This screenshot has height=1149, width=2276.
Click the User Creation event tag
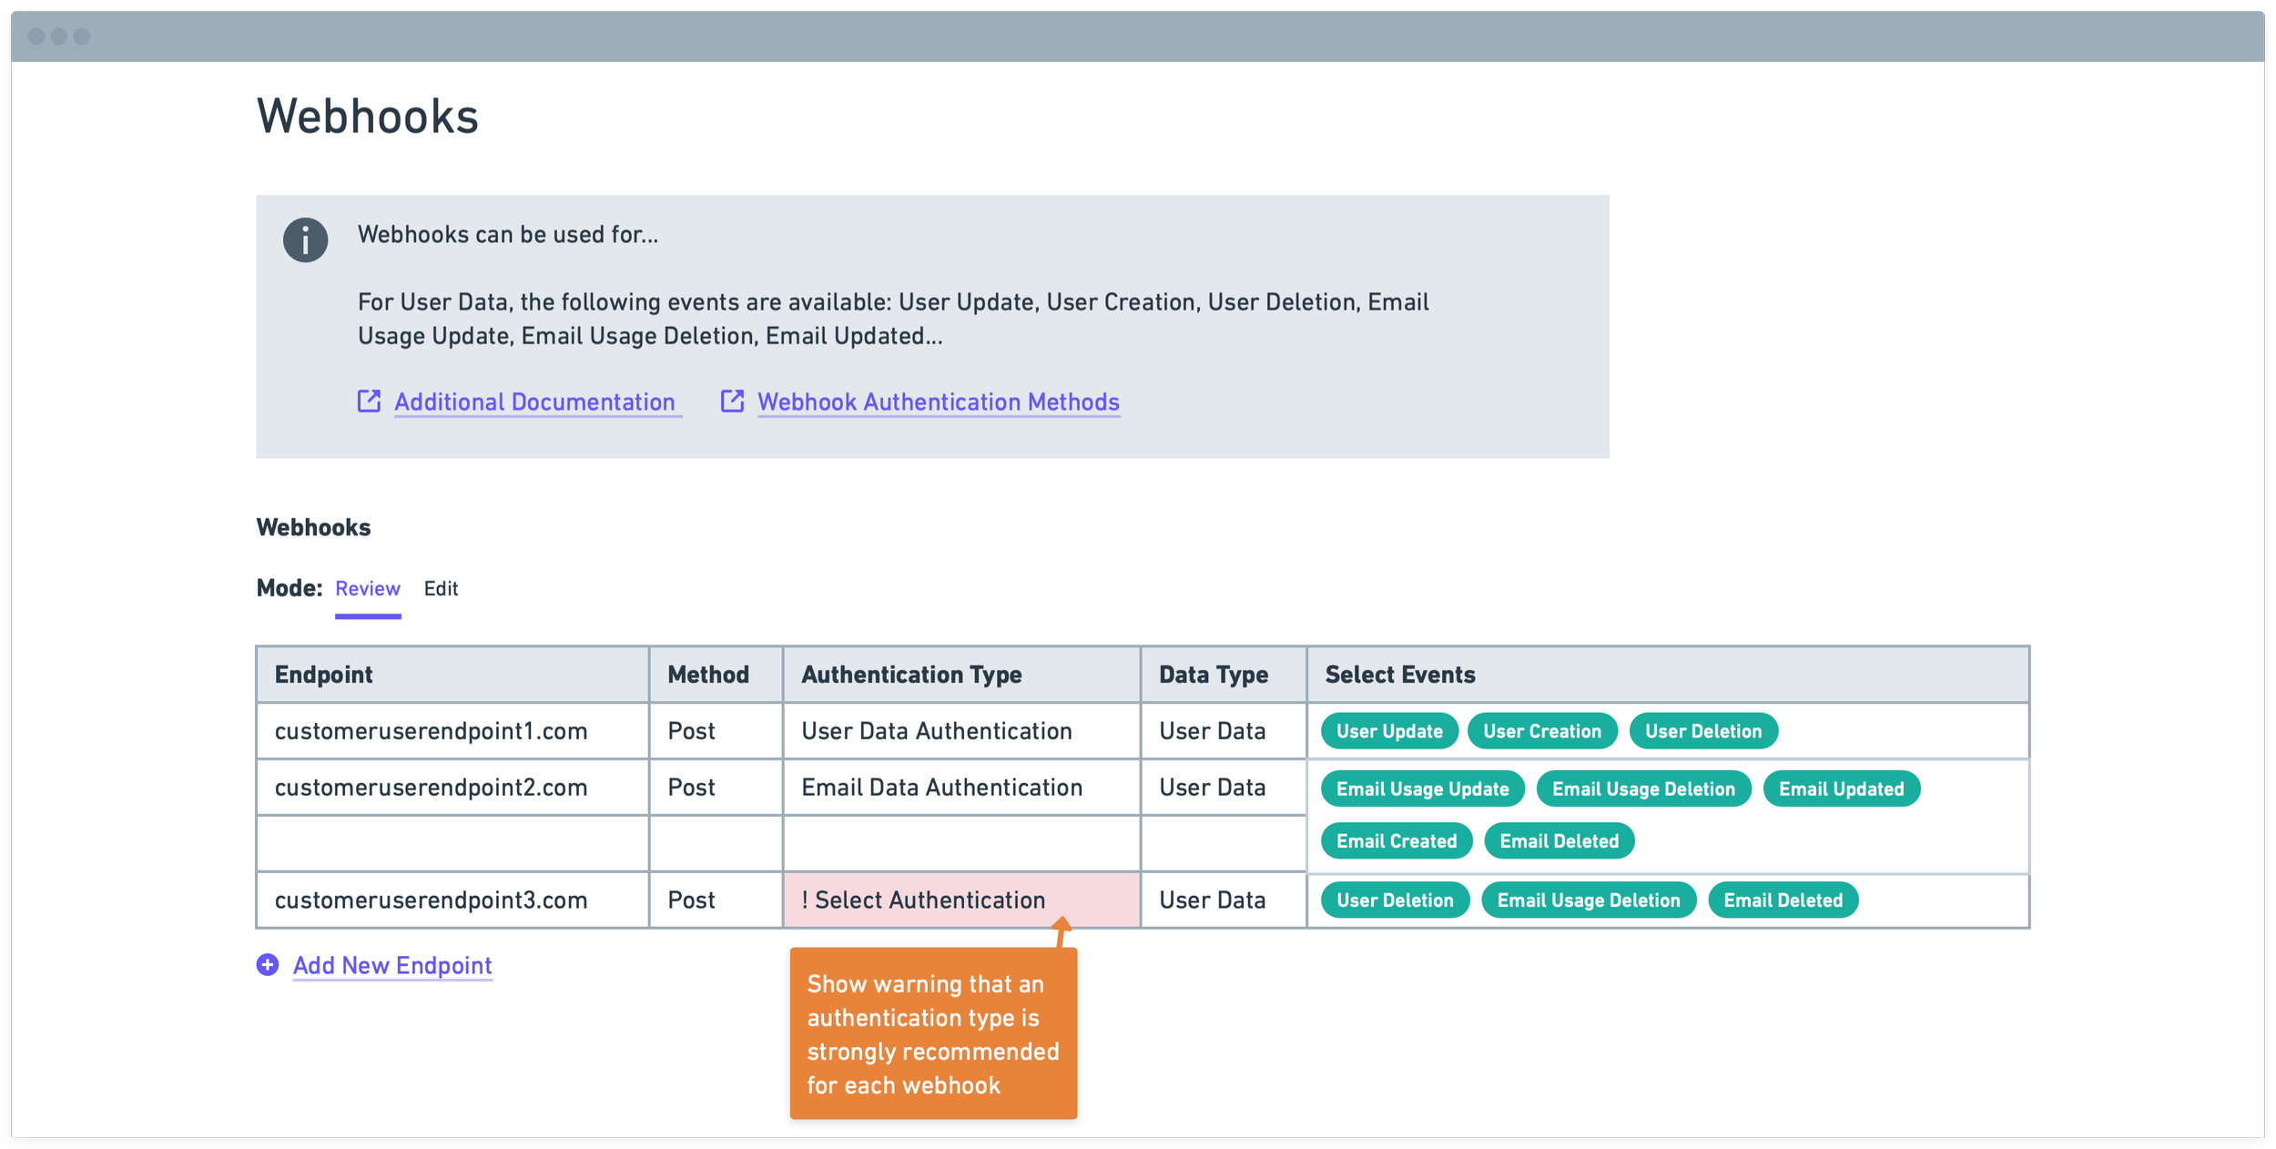1541,731
